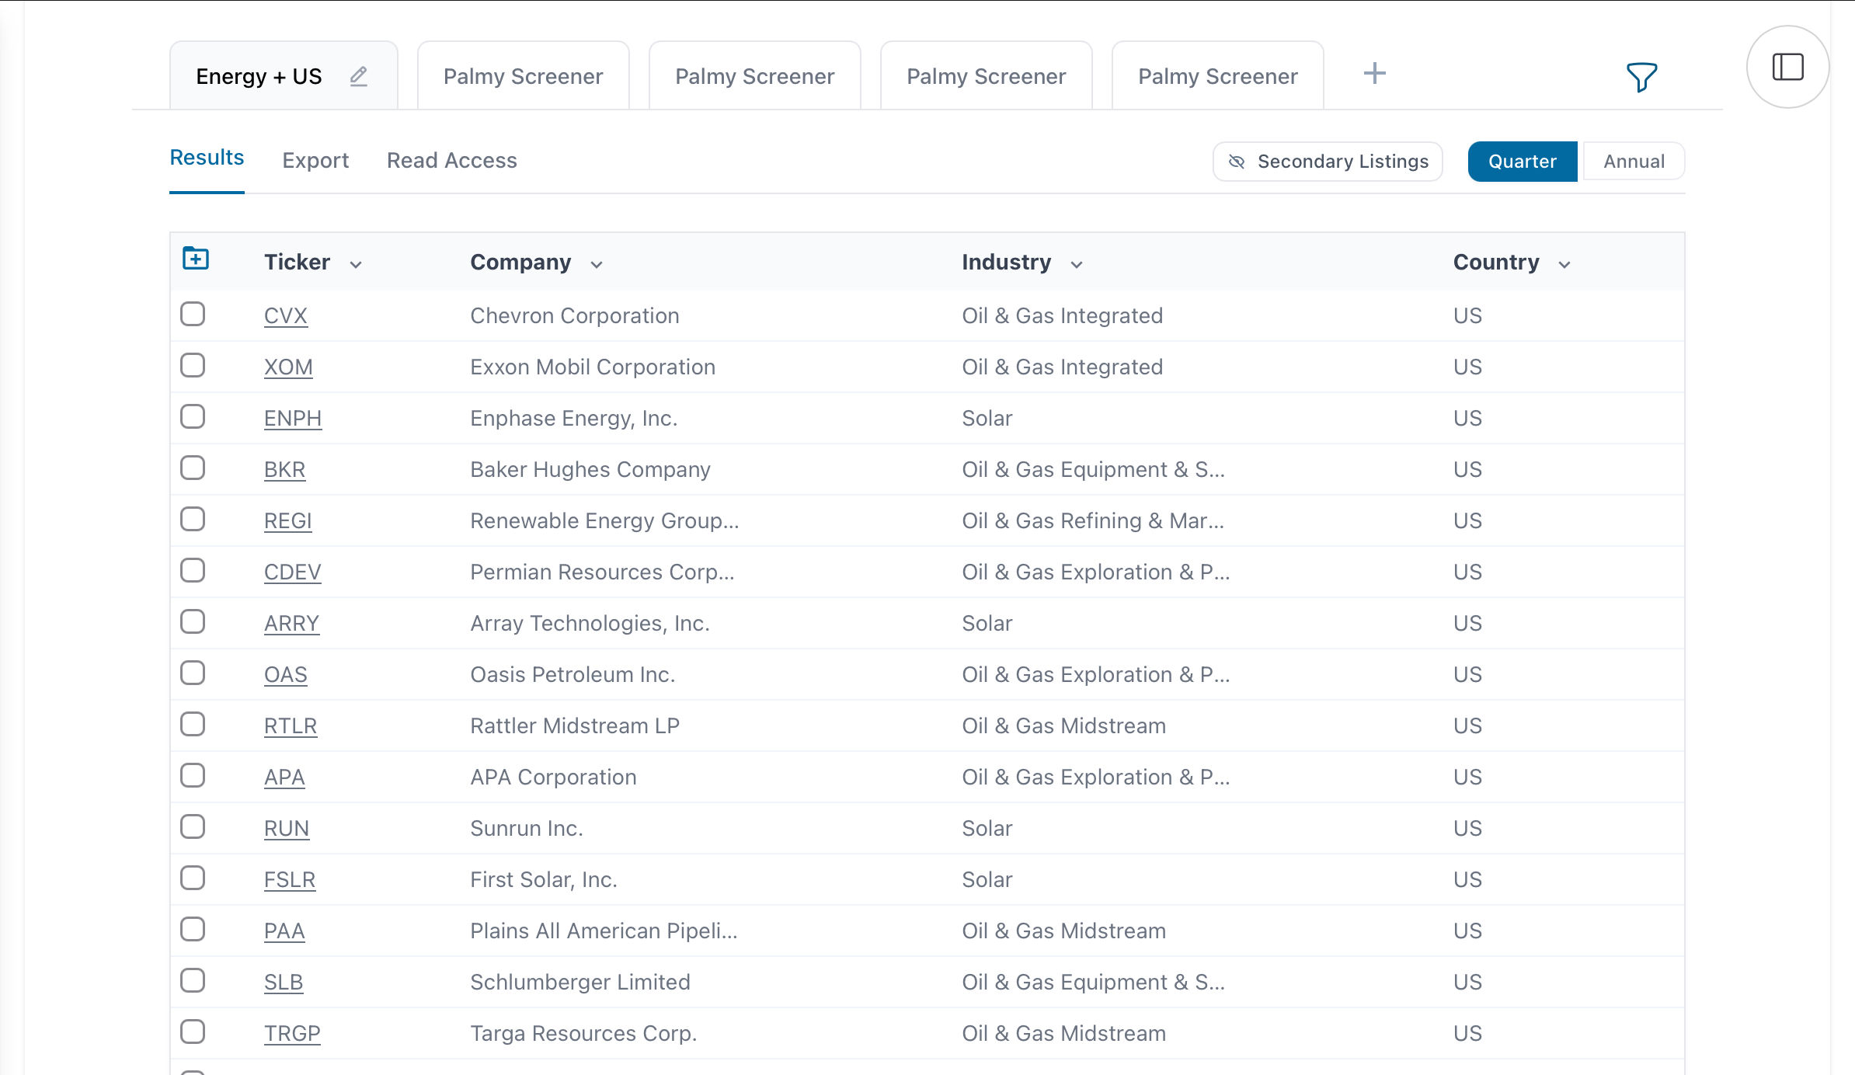Open the fourth Palmy Screener tab

(x=1218, y=76)
